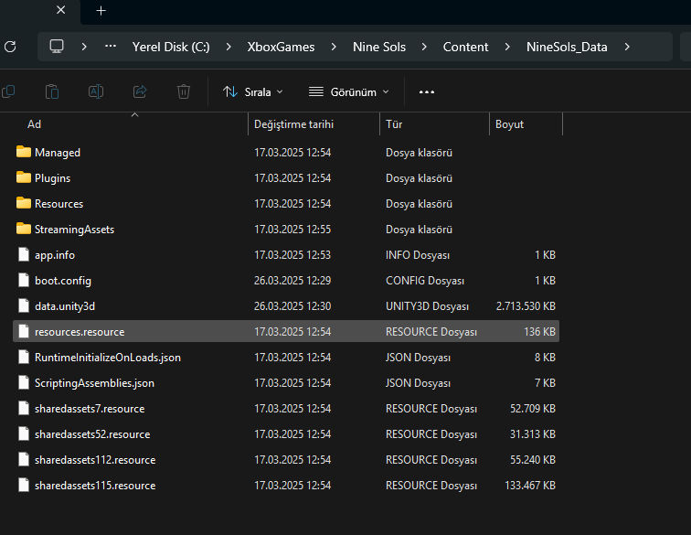Screen dimensions: 691x535
Task: Go to Content in the breadcrumb
Action: pyautogui.click(x=465, y=47)
